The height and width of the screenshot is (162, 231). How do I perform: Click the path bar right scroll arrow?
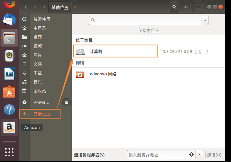[x=75, y=7]
